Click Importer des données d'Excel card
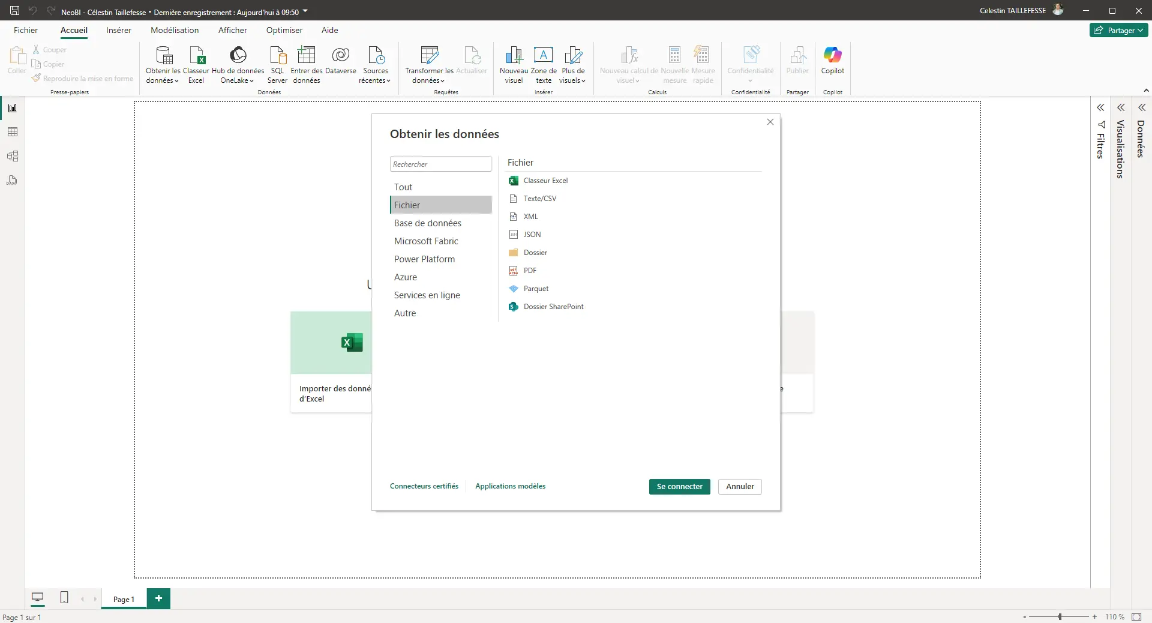Screen dimensions: 1152x623 click(331, 361)
